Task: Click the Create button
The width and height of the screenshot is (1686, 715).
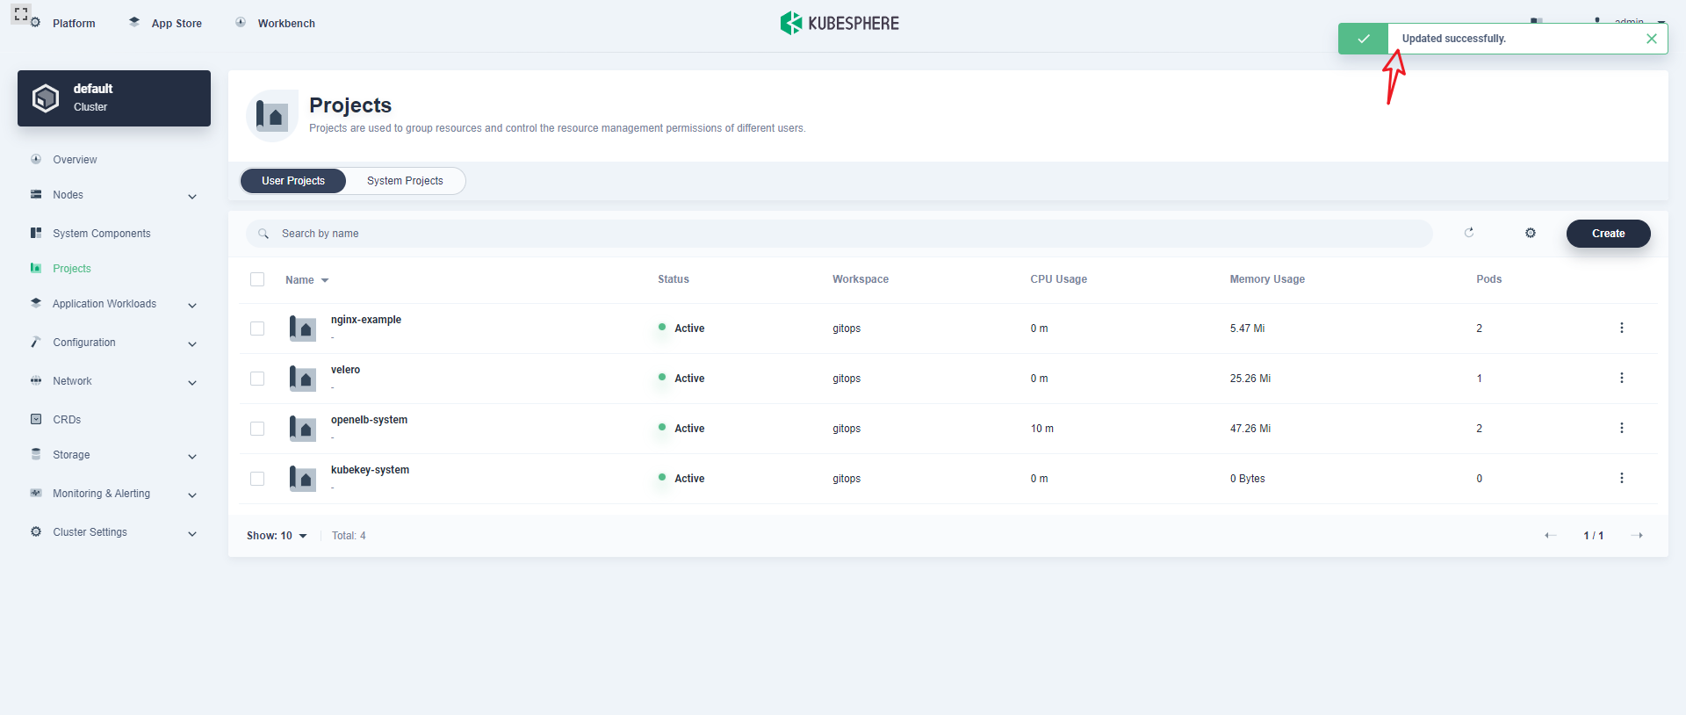Action: [1609, 234]
